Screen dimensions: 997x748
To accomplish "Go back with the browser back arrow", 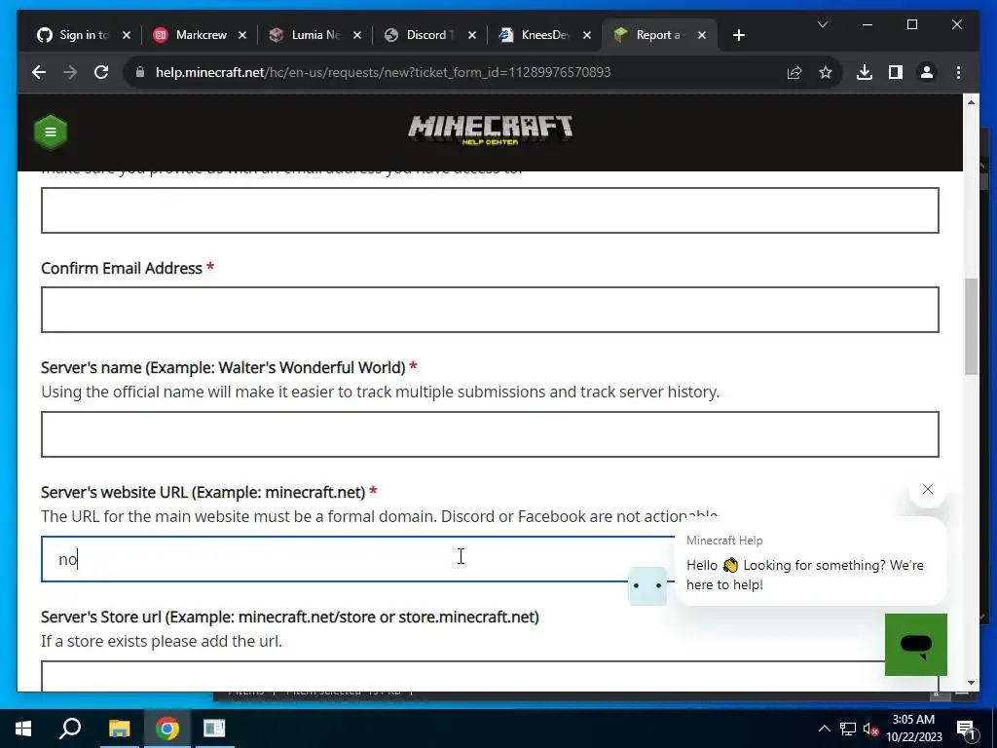I will (39, 72).
